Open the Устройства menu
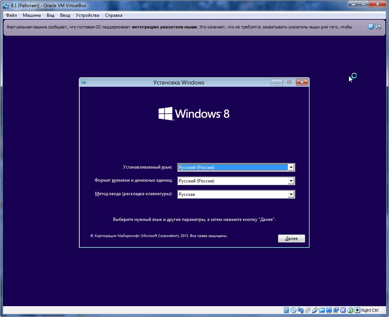The image size is (389, 317). tap(87, 15)
